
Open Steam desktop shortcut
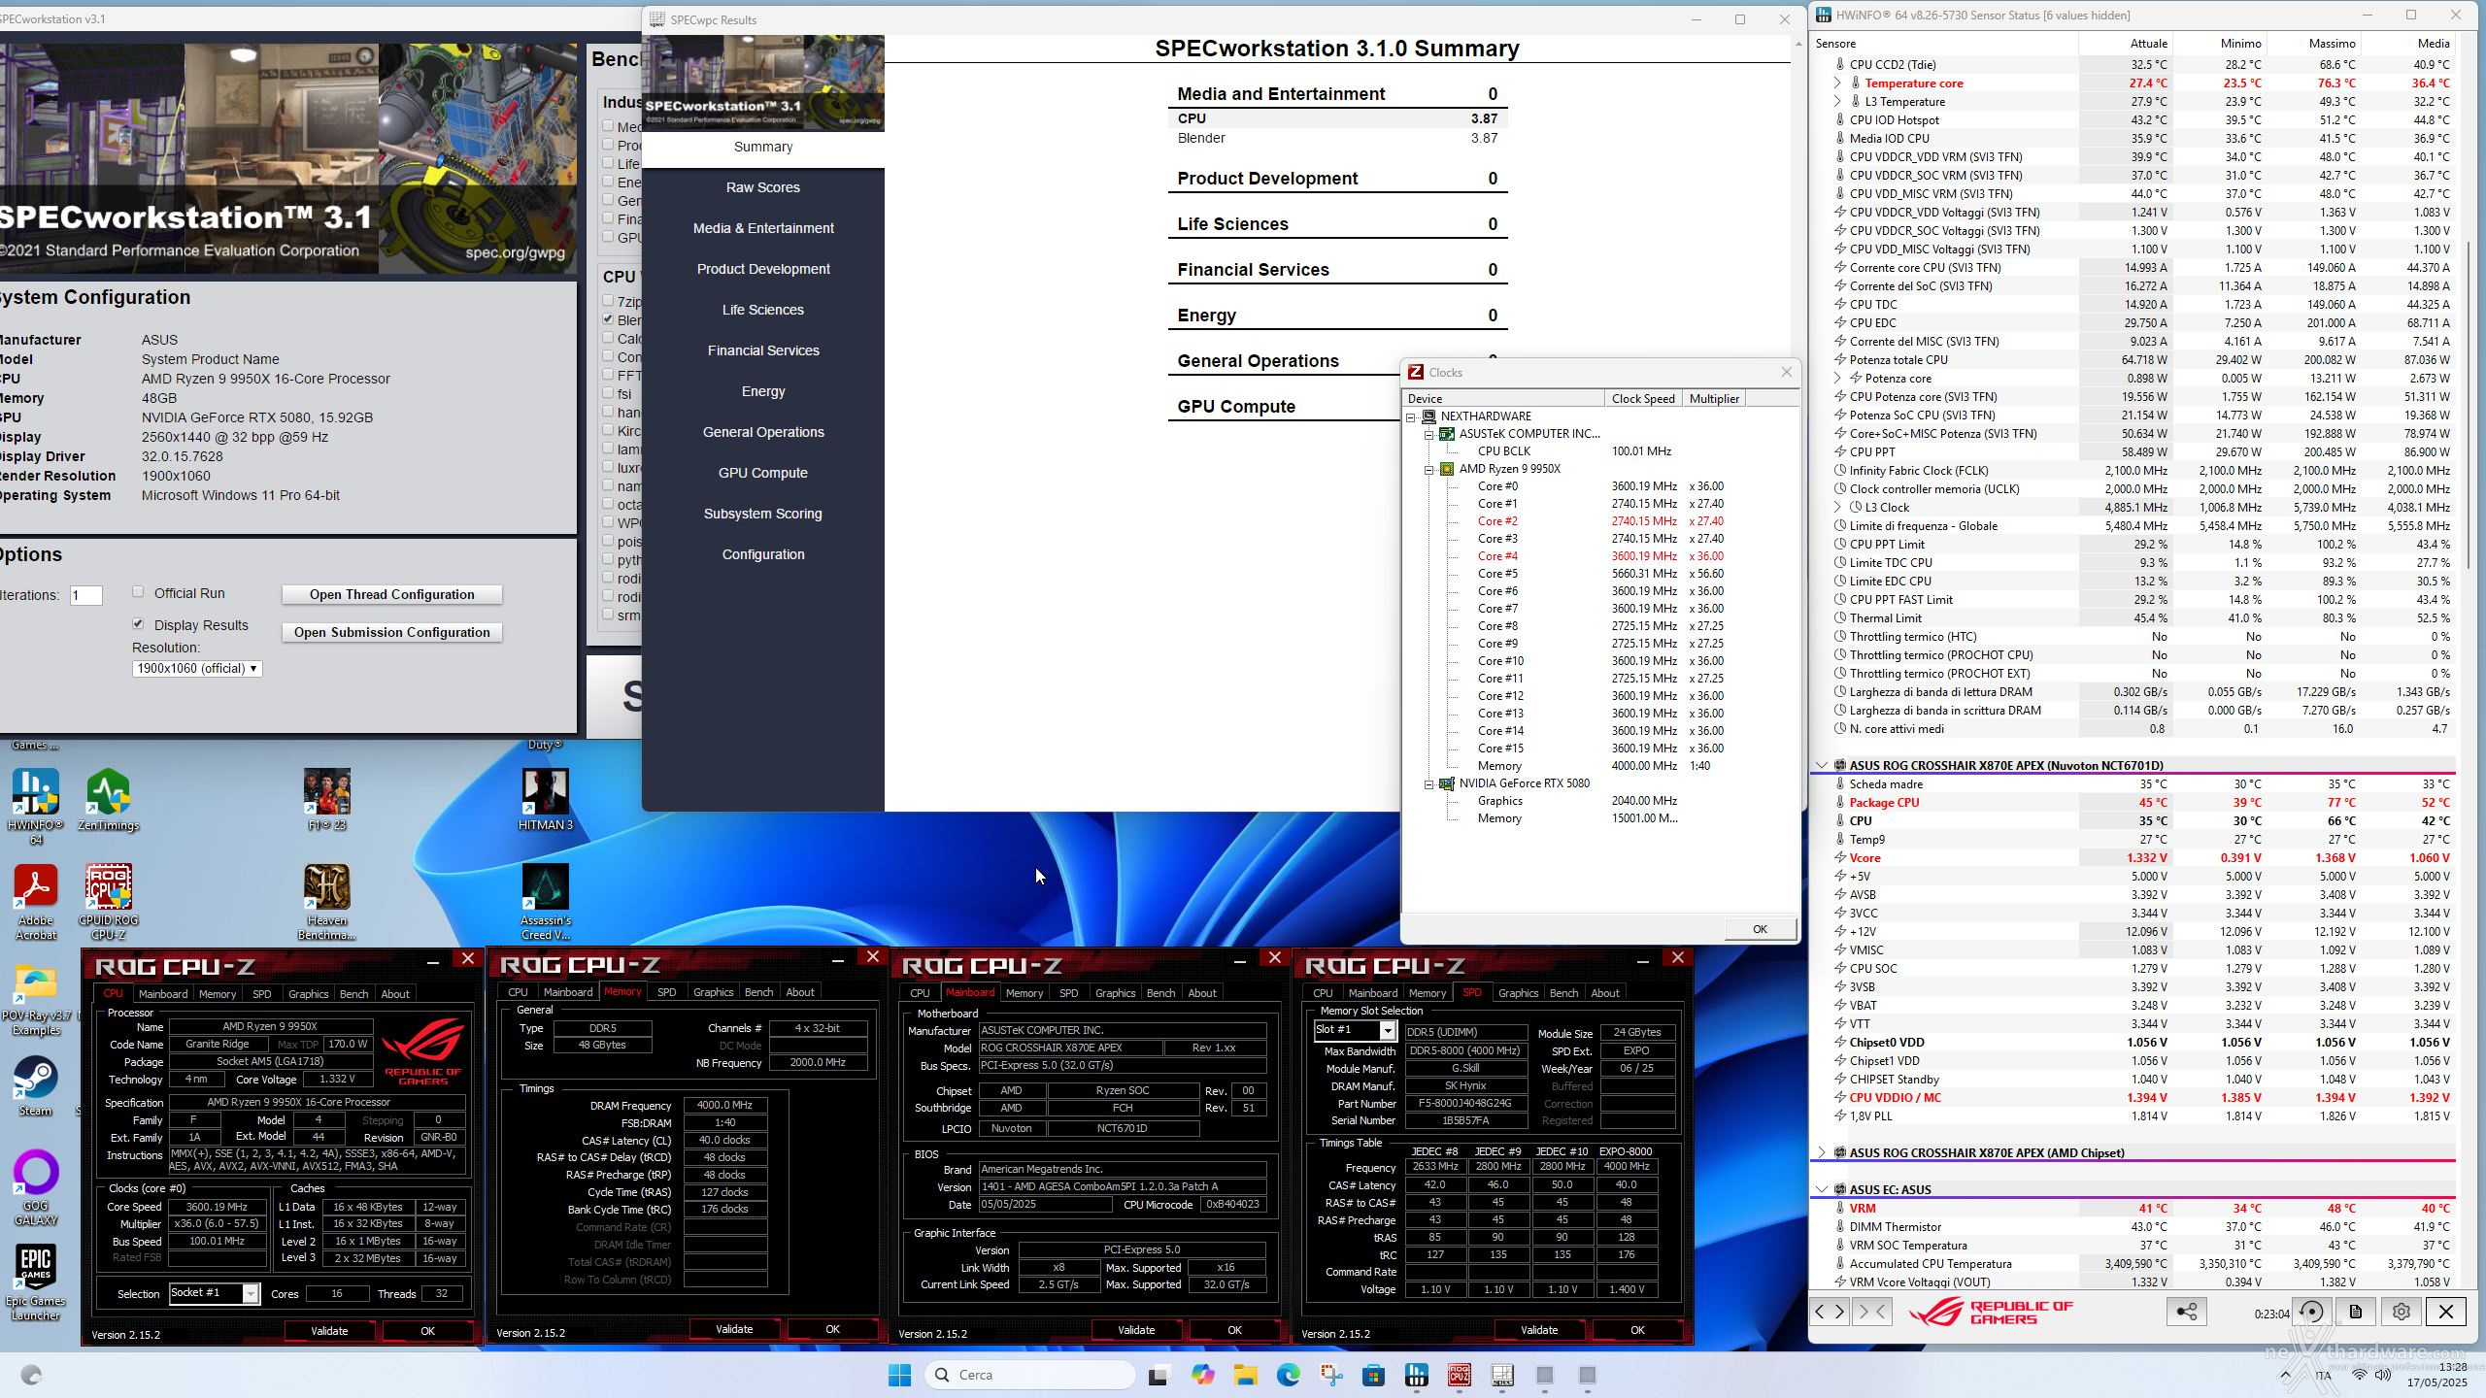pyautogui.click(x=36, y=1085)
